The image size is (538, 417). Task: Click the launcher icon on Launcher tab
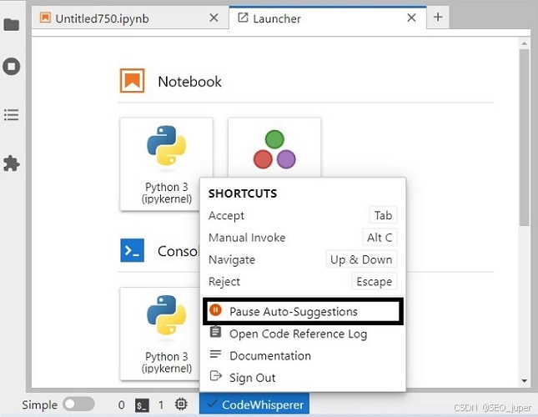pos(243,18)
